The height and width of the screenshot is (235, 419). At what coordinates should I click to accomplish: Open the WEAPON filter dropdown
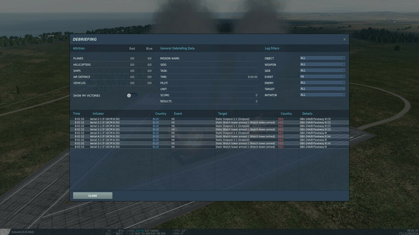[x=322, y=64]
